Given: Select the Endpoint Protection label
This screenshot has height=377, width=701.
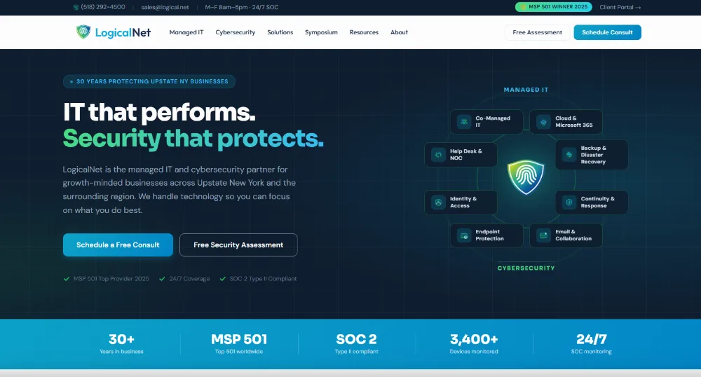Looking at the screenshot, I should [489, 235].
